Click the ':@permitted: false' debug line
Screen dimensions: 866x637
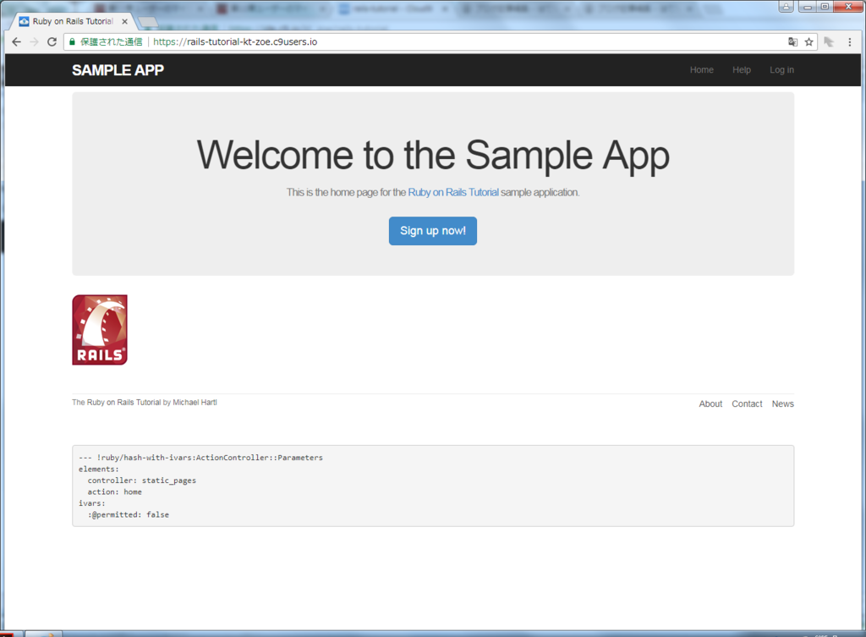pos(129,515)
